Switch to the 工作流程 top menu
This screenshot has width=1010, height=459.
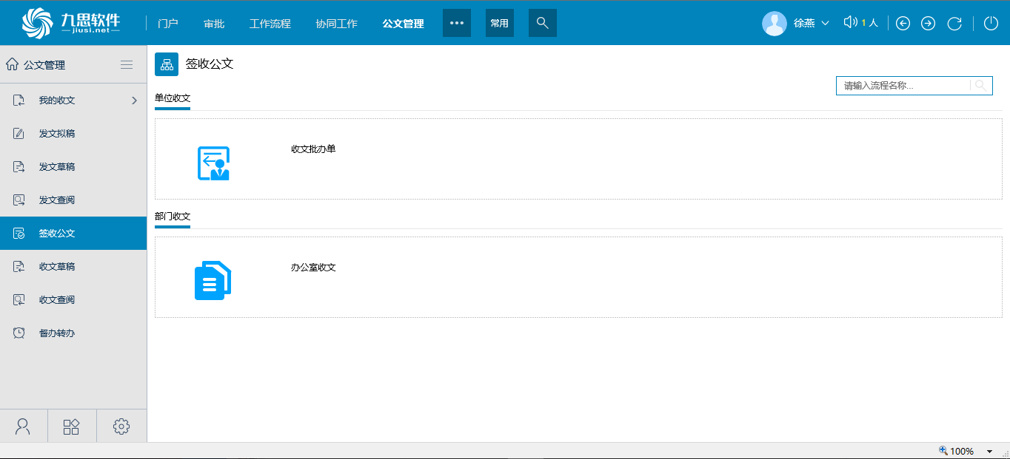[x=270, y=24]
